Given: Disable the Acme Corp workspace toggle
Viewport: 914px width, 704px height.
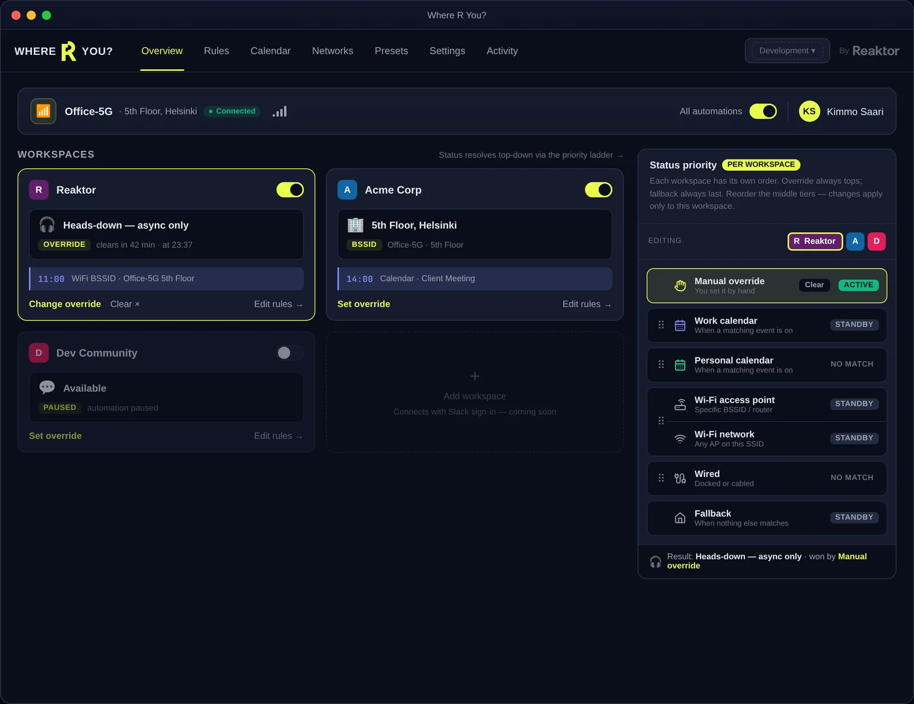Looking at the screenshot, I should (x=599, y=190).
